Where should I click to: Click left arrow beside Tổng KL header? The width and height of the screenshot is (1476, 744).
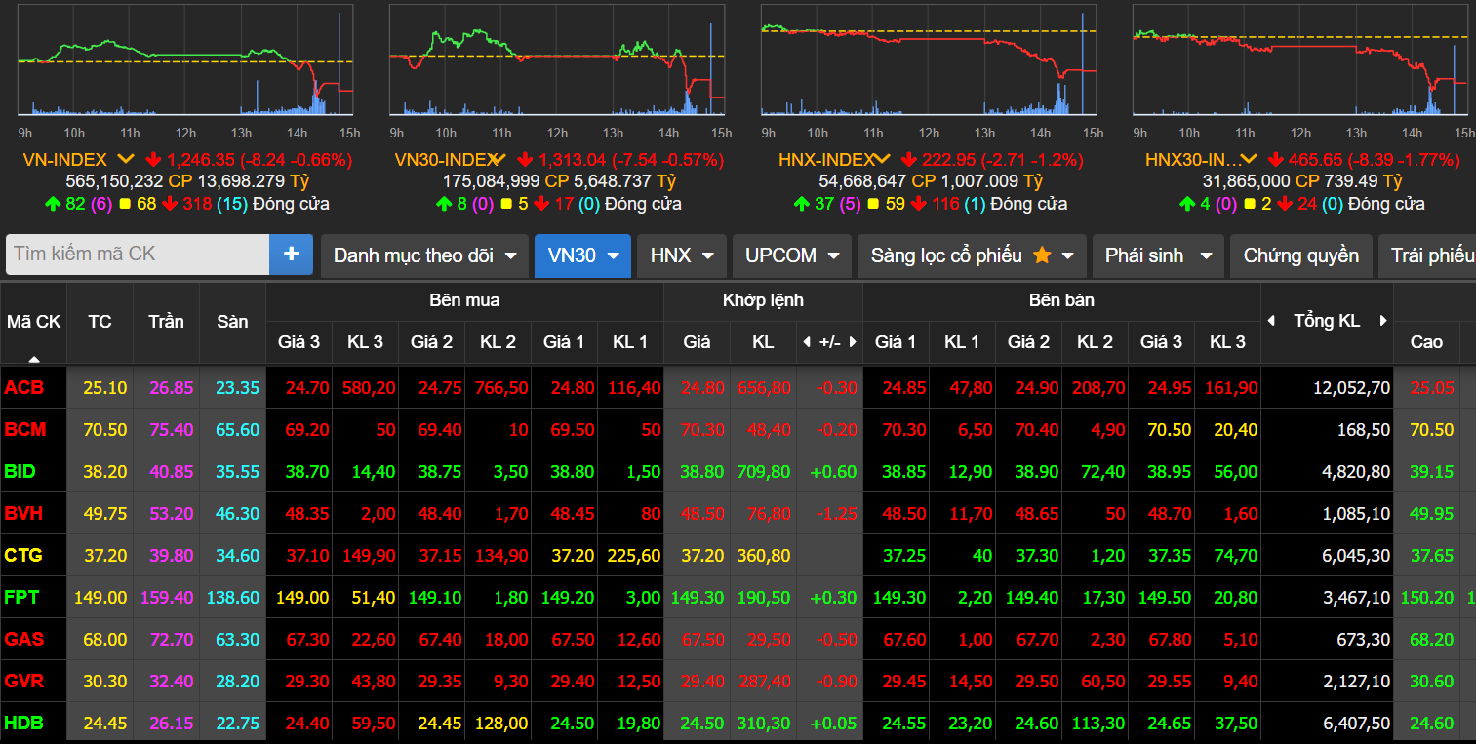(x=1270, y=321)
